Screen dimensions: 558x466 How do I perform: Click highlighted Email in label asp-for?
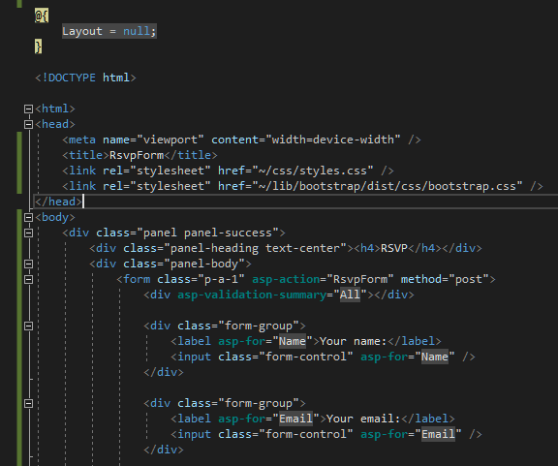click(x=295, y=419)
